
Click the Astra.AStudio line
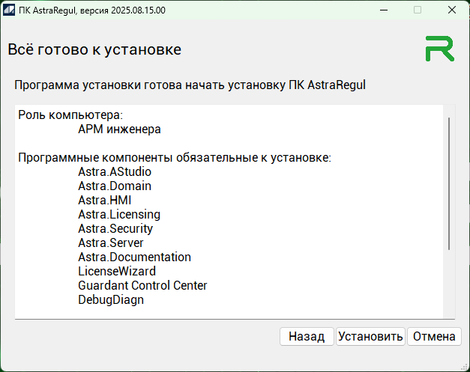tap(114, 171)
